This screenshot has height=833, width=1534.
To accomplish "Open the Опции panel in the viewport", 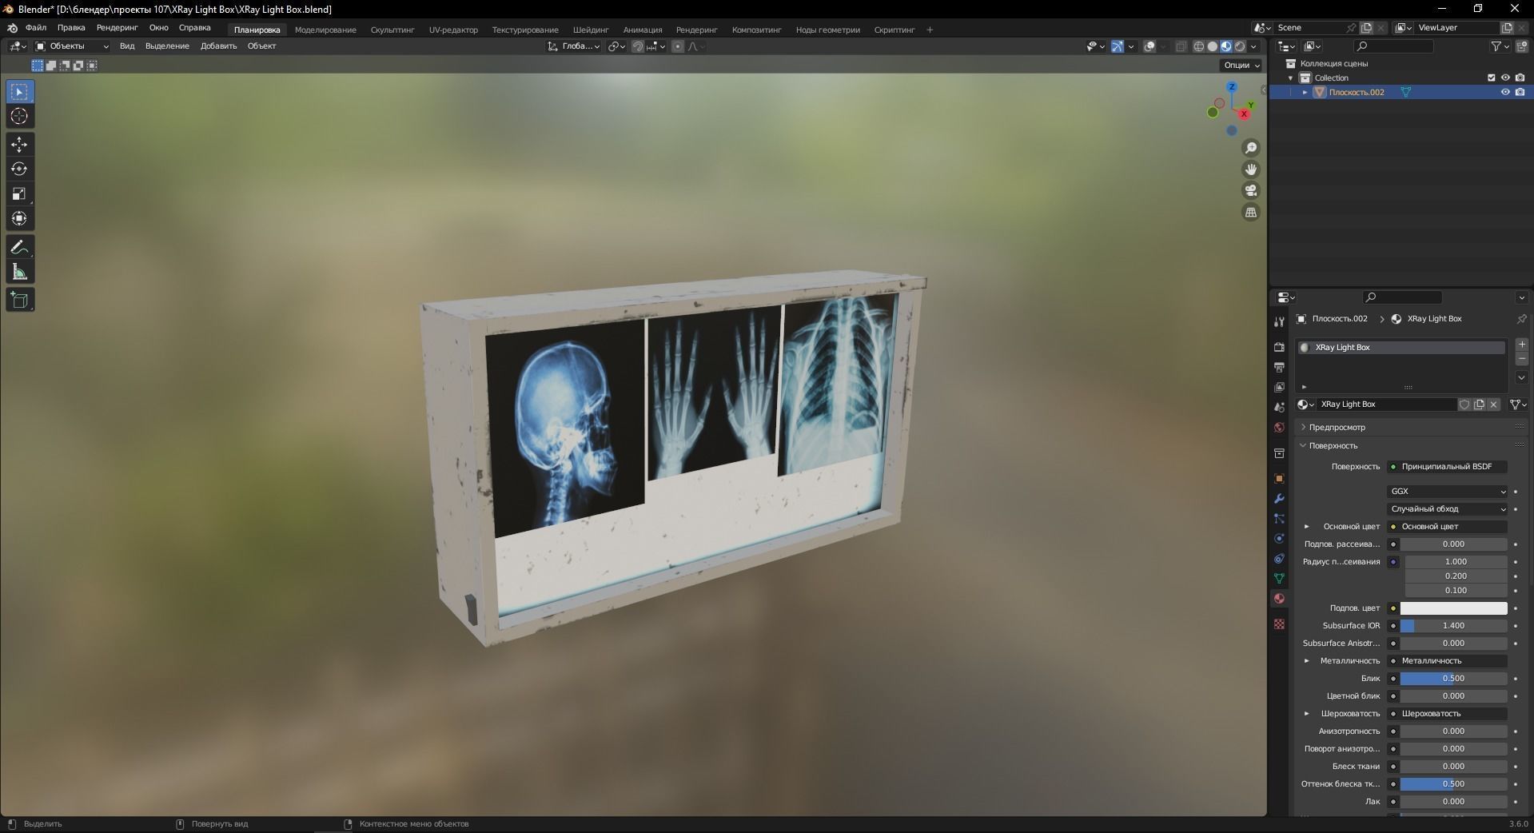I will (1238, 65).
